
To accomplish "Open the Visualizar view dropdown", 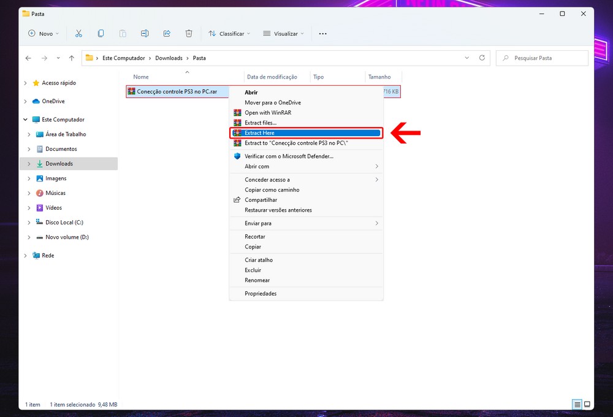I will 283,34.
